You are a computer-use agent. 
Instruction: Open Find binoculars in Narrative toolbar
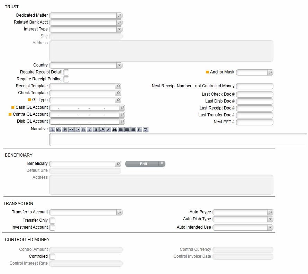115,130
